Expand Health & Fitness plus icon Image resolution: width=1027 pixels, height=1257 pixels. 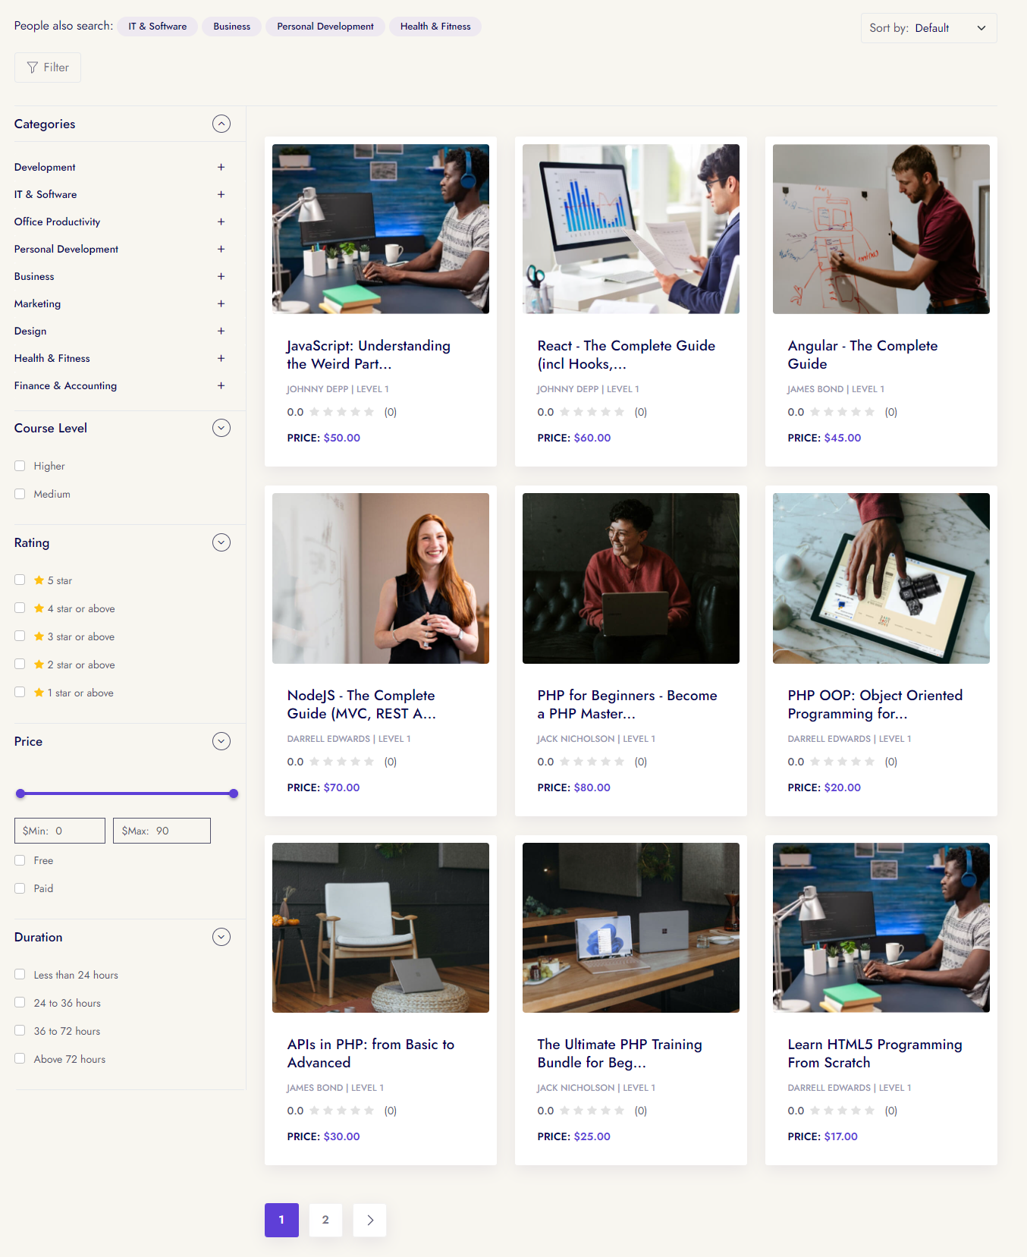(221, 358)
